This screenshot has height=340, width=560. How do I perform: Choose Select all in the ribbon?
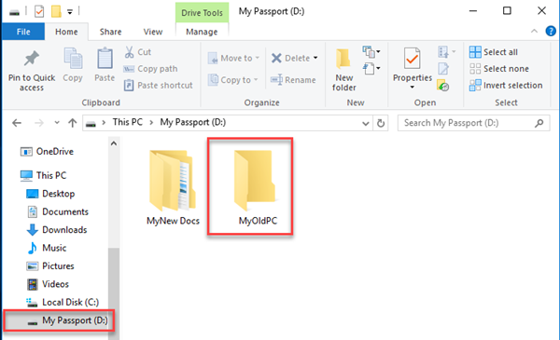pyautogui.click(x=494, y=52)
